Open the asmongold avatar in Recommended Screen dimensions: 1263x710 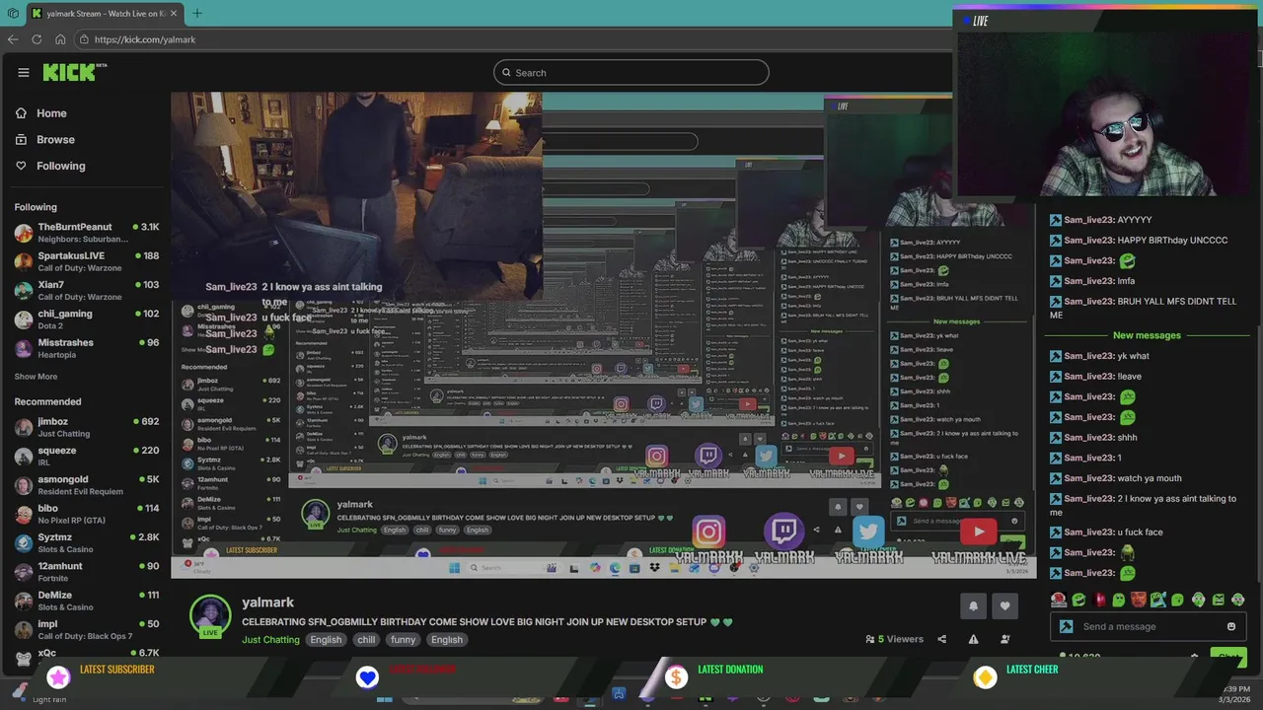(x=23, y=485)
